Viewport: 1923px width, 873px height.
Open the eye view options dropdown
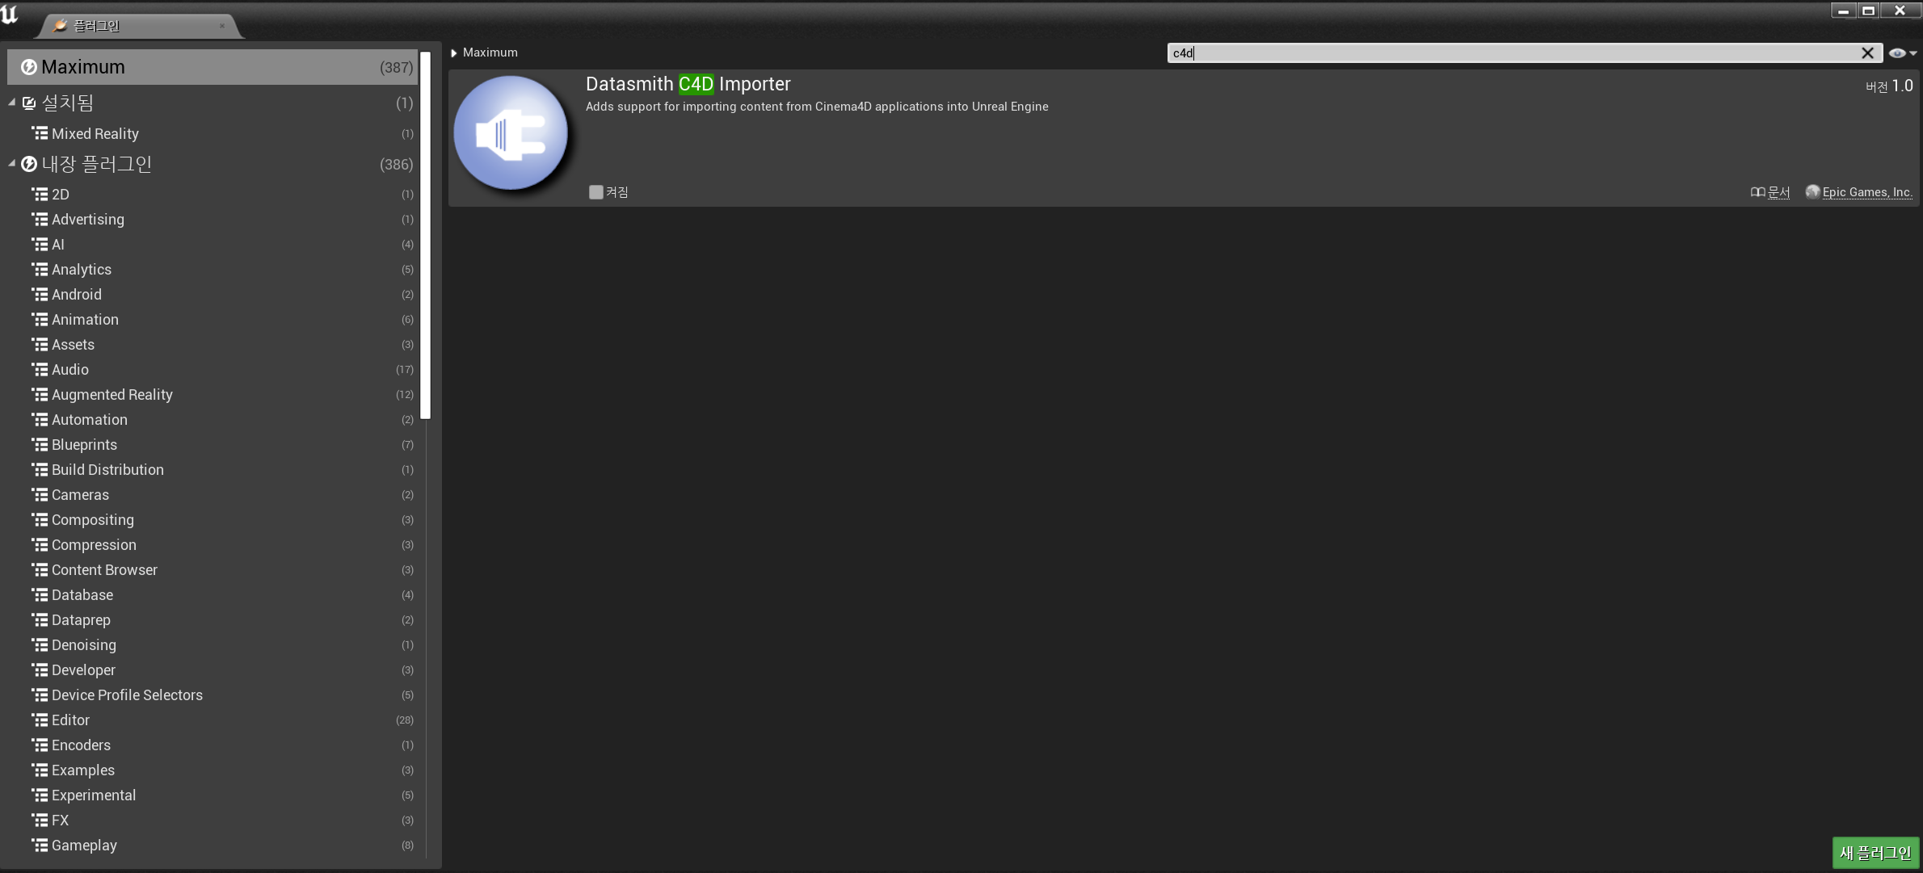pyautogui.click(x=1903, y=53)
